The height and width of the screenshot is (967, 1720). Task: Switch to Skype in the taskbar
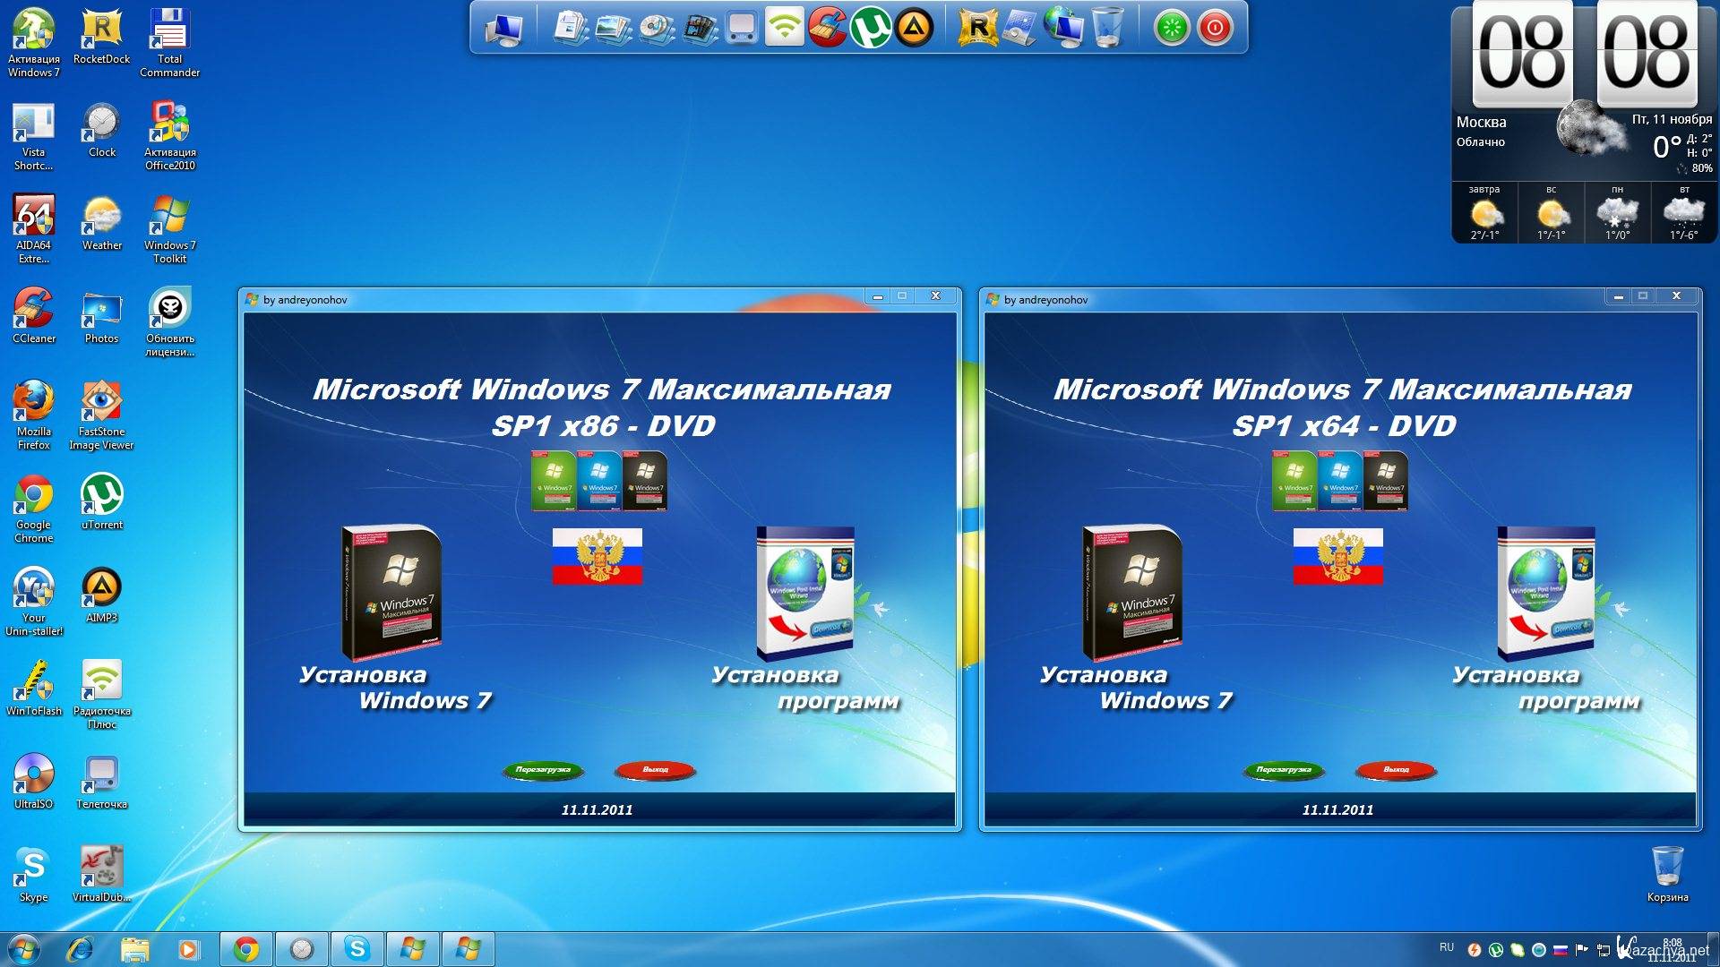[x=357, y=949]
